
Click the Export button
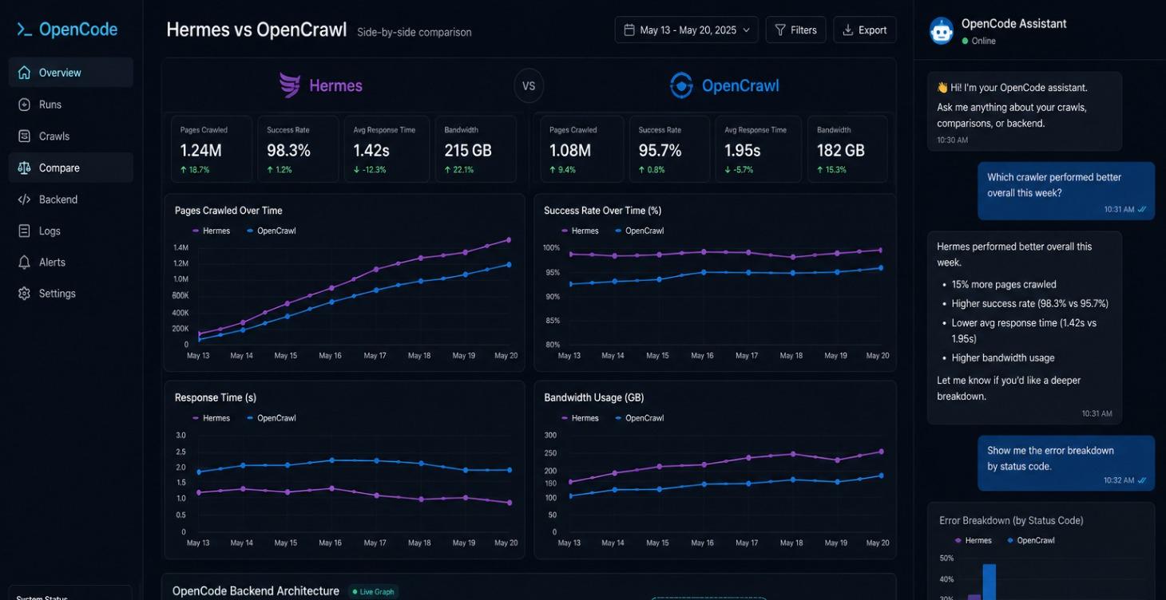tap(865, 30)
